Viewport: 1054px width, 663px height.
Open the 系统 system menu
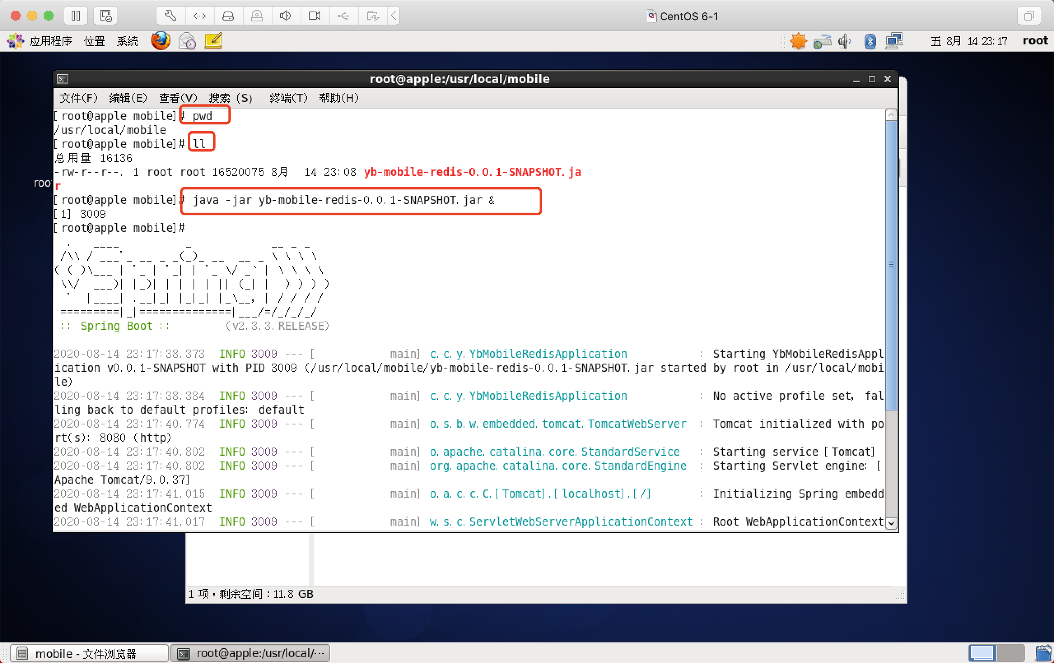(127, 41)
